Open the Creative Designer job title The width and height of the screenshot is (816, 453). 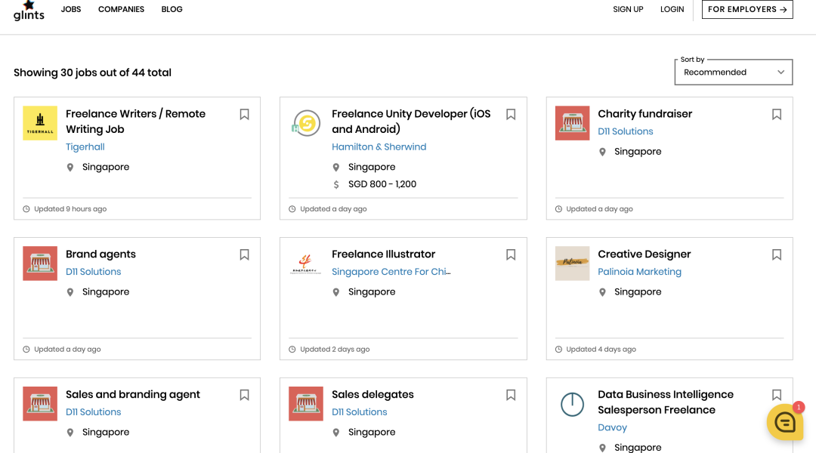[x=644, y=254]
